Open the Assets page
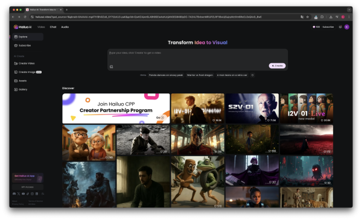Screen dimensions: 362x220 [21, 81]
